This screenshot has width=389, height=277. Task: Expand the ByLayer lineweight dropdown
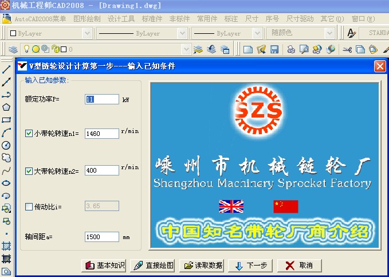pos(257,33)
